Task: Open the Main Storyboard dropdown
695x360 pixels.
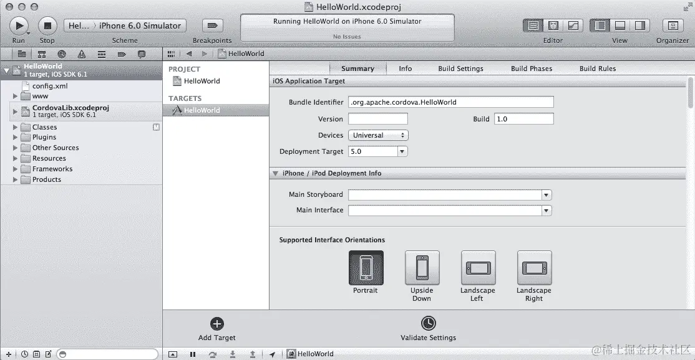Action: click(x=546, y=194)
